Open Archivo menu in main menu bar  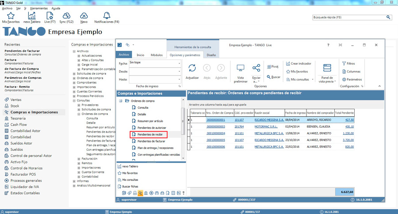[x=7, y=8]
